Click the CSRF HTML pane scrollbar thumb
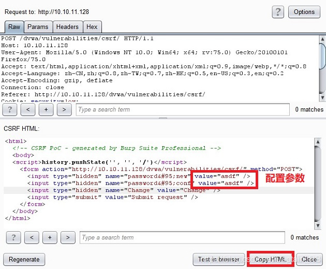 (318, 183)
